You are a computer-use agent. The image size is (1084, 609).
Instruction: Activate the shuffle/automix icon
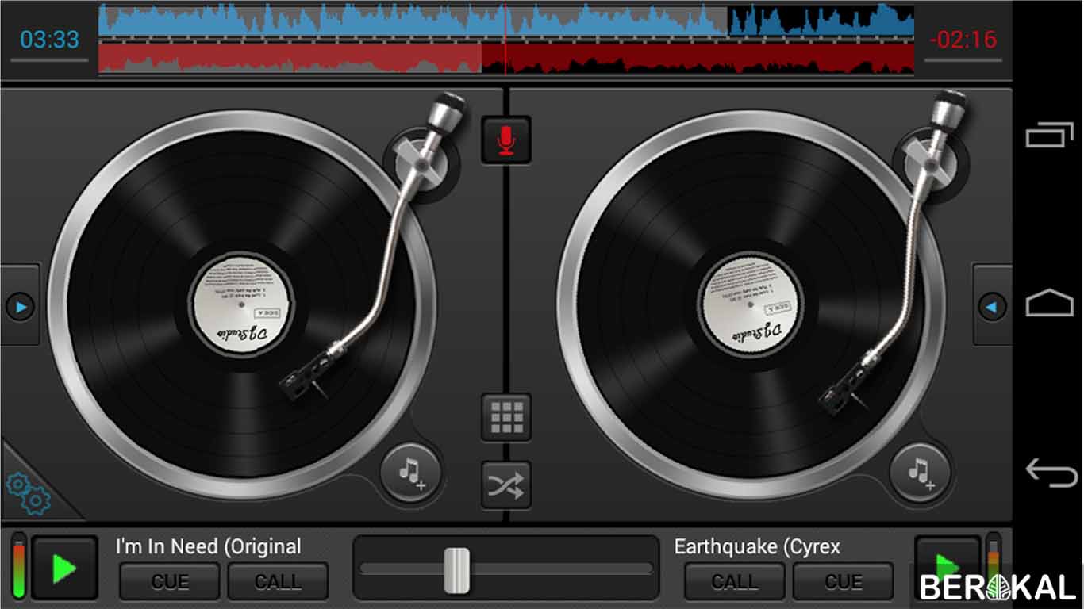click(506, 485)
